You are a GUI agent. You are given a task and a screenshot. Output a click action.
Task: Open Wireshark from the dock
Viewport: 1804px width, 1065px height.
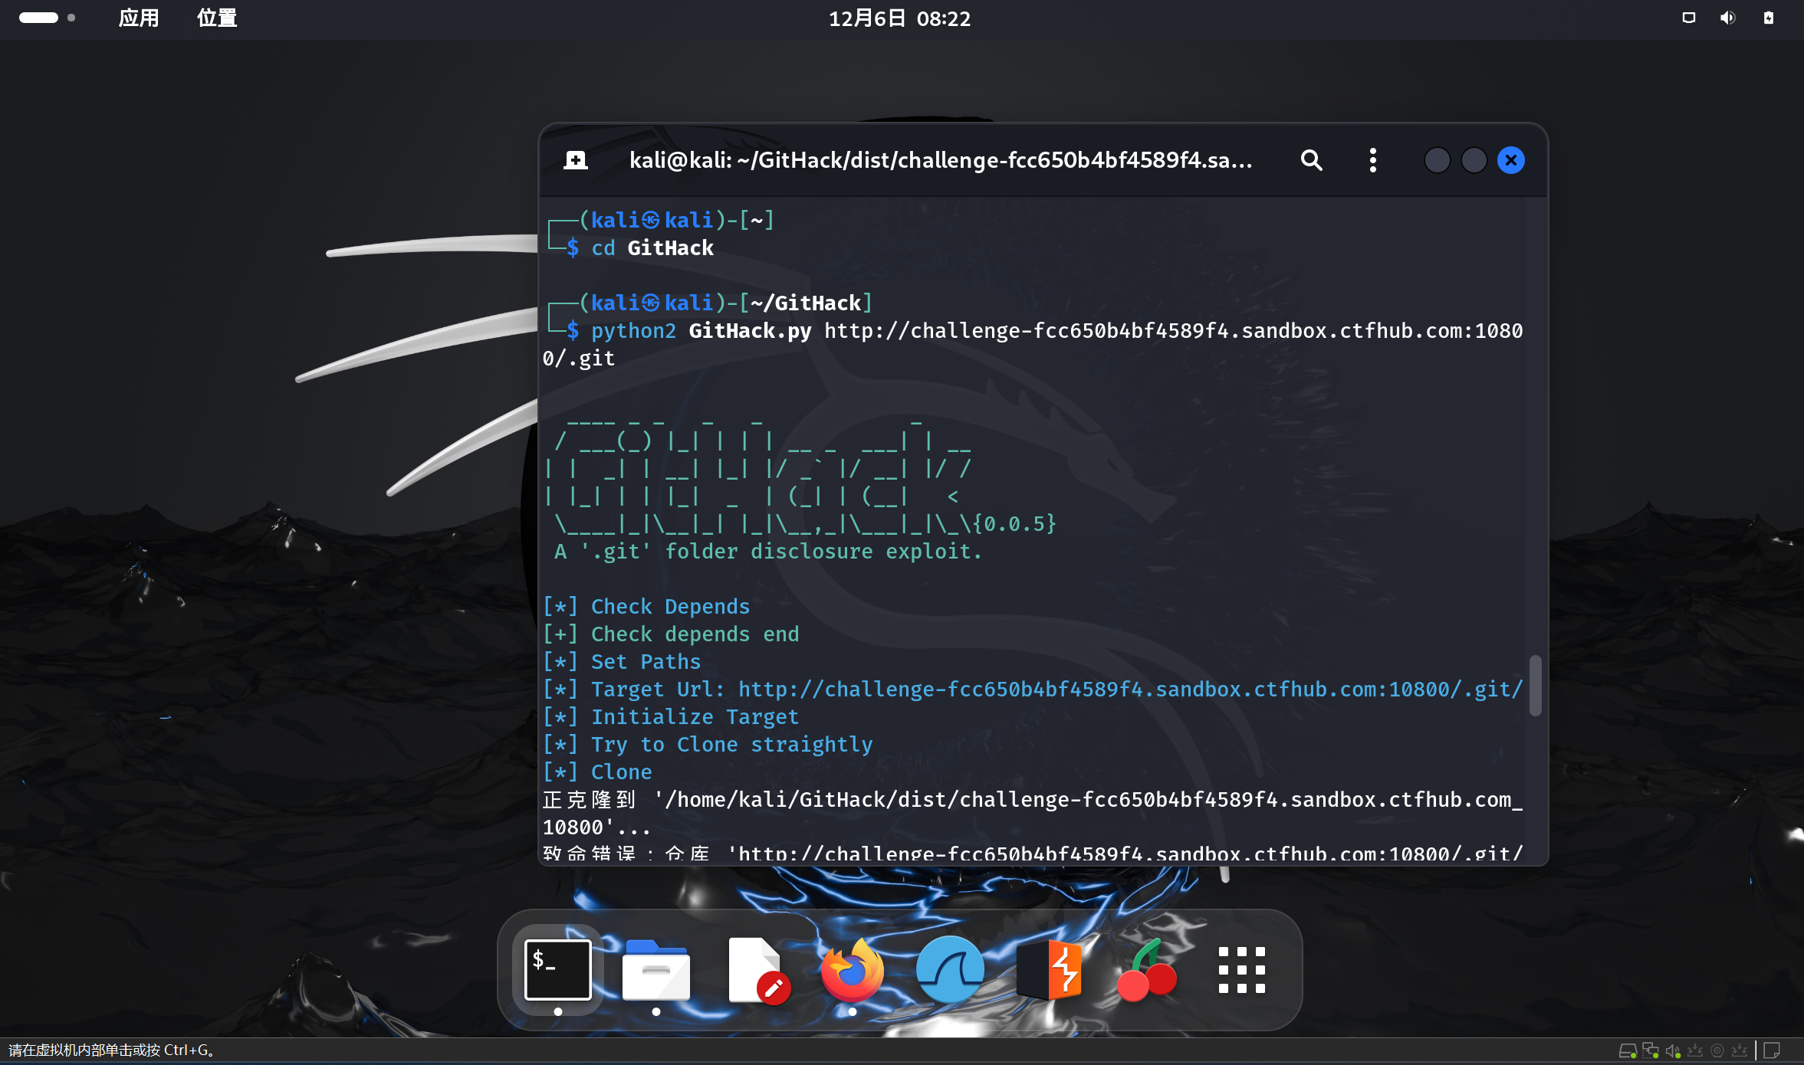click(950, 970)
